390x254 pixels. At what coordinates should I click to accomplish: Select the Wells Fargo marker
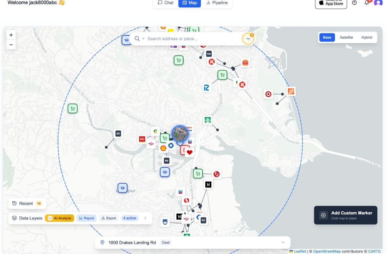142,139
